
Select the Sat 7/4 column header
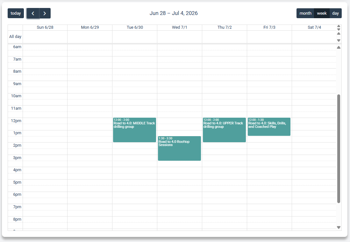tap(314, 27)
